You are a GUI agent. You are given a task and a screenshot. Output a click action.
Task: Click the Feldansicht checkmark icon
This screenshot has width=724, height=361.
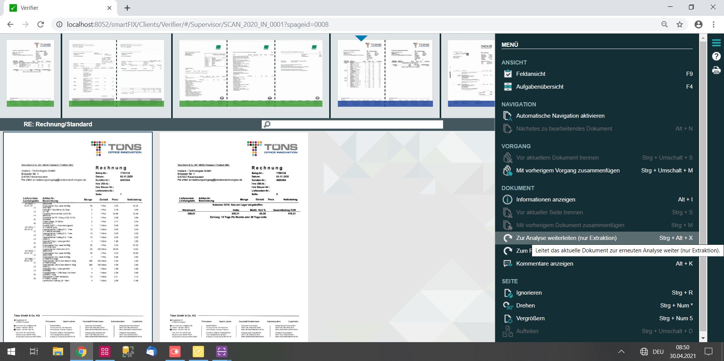tap(508, 74)
